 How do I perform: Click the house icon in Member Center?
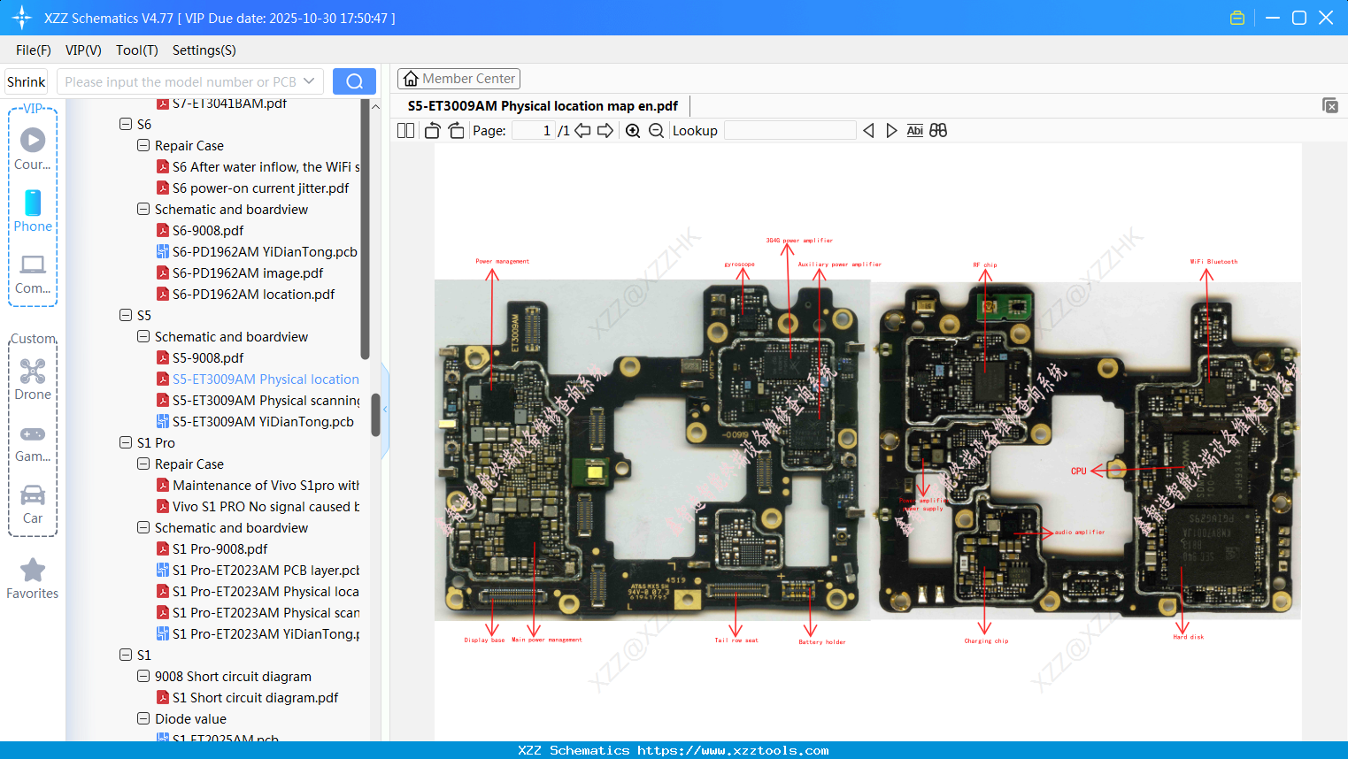click(x=411, y=79)
